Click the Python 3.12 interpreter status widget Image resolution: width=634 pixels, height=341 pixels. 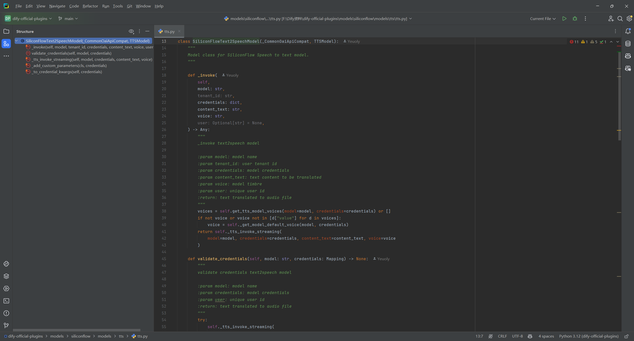(x=589, y=336)
